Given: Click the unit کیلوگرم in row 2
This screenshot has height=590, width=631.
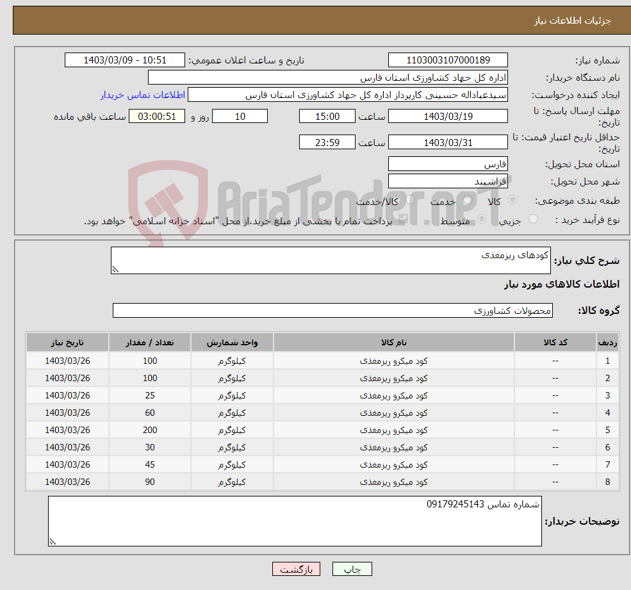Looking at the screenshot, I should 232,379.
